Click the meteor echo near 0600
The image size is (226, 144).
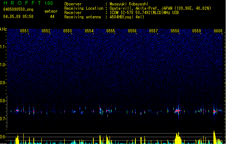click(215, 111)
